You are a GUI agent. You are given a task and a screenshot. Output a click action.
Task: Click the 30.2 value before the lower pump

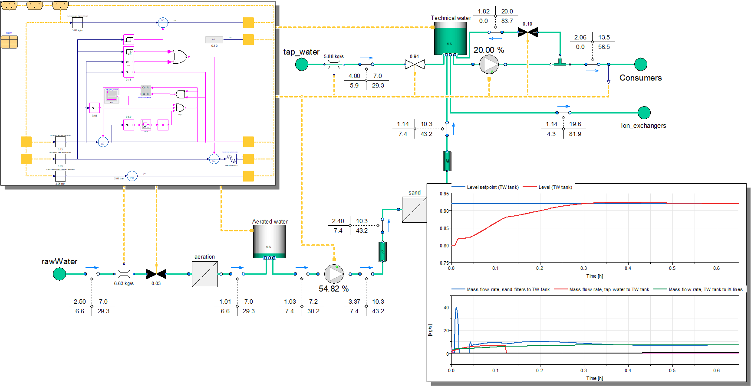(313, 311)
